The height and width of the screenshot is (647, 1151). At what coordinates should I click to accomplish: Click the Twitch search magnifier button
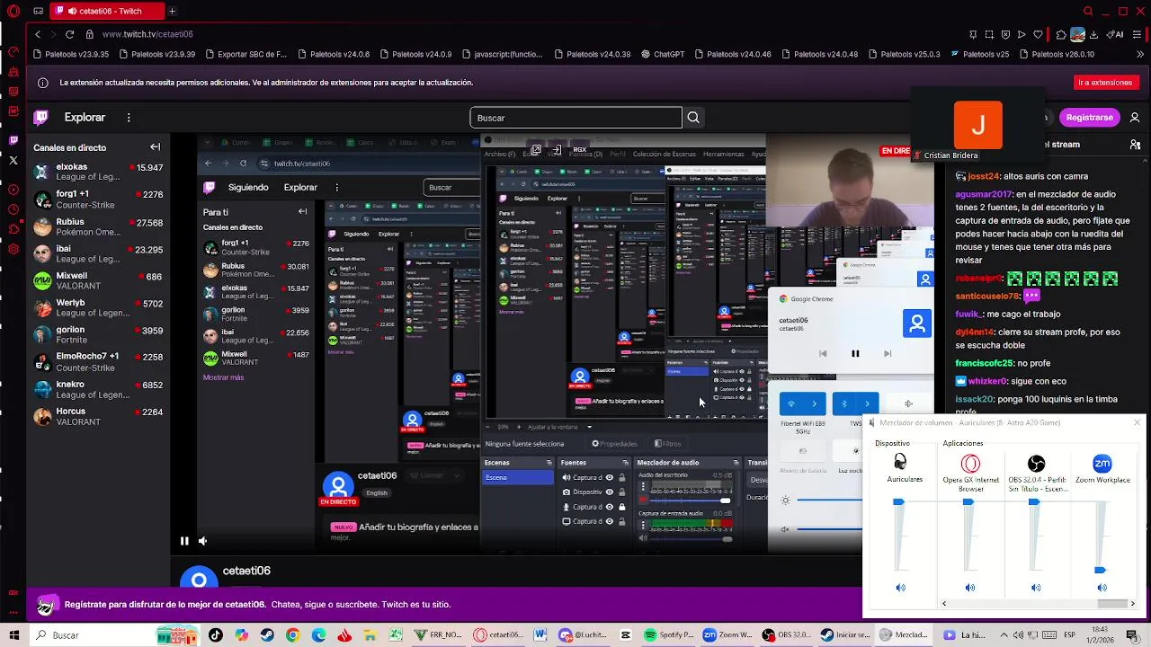point(693,118)
